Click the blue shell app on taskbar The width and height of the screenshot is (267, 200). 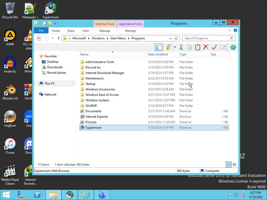pos(102,195)
